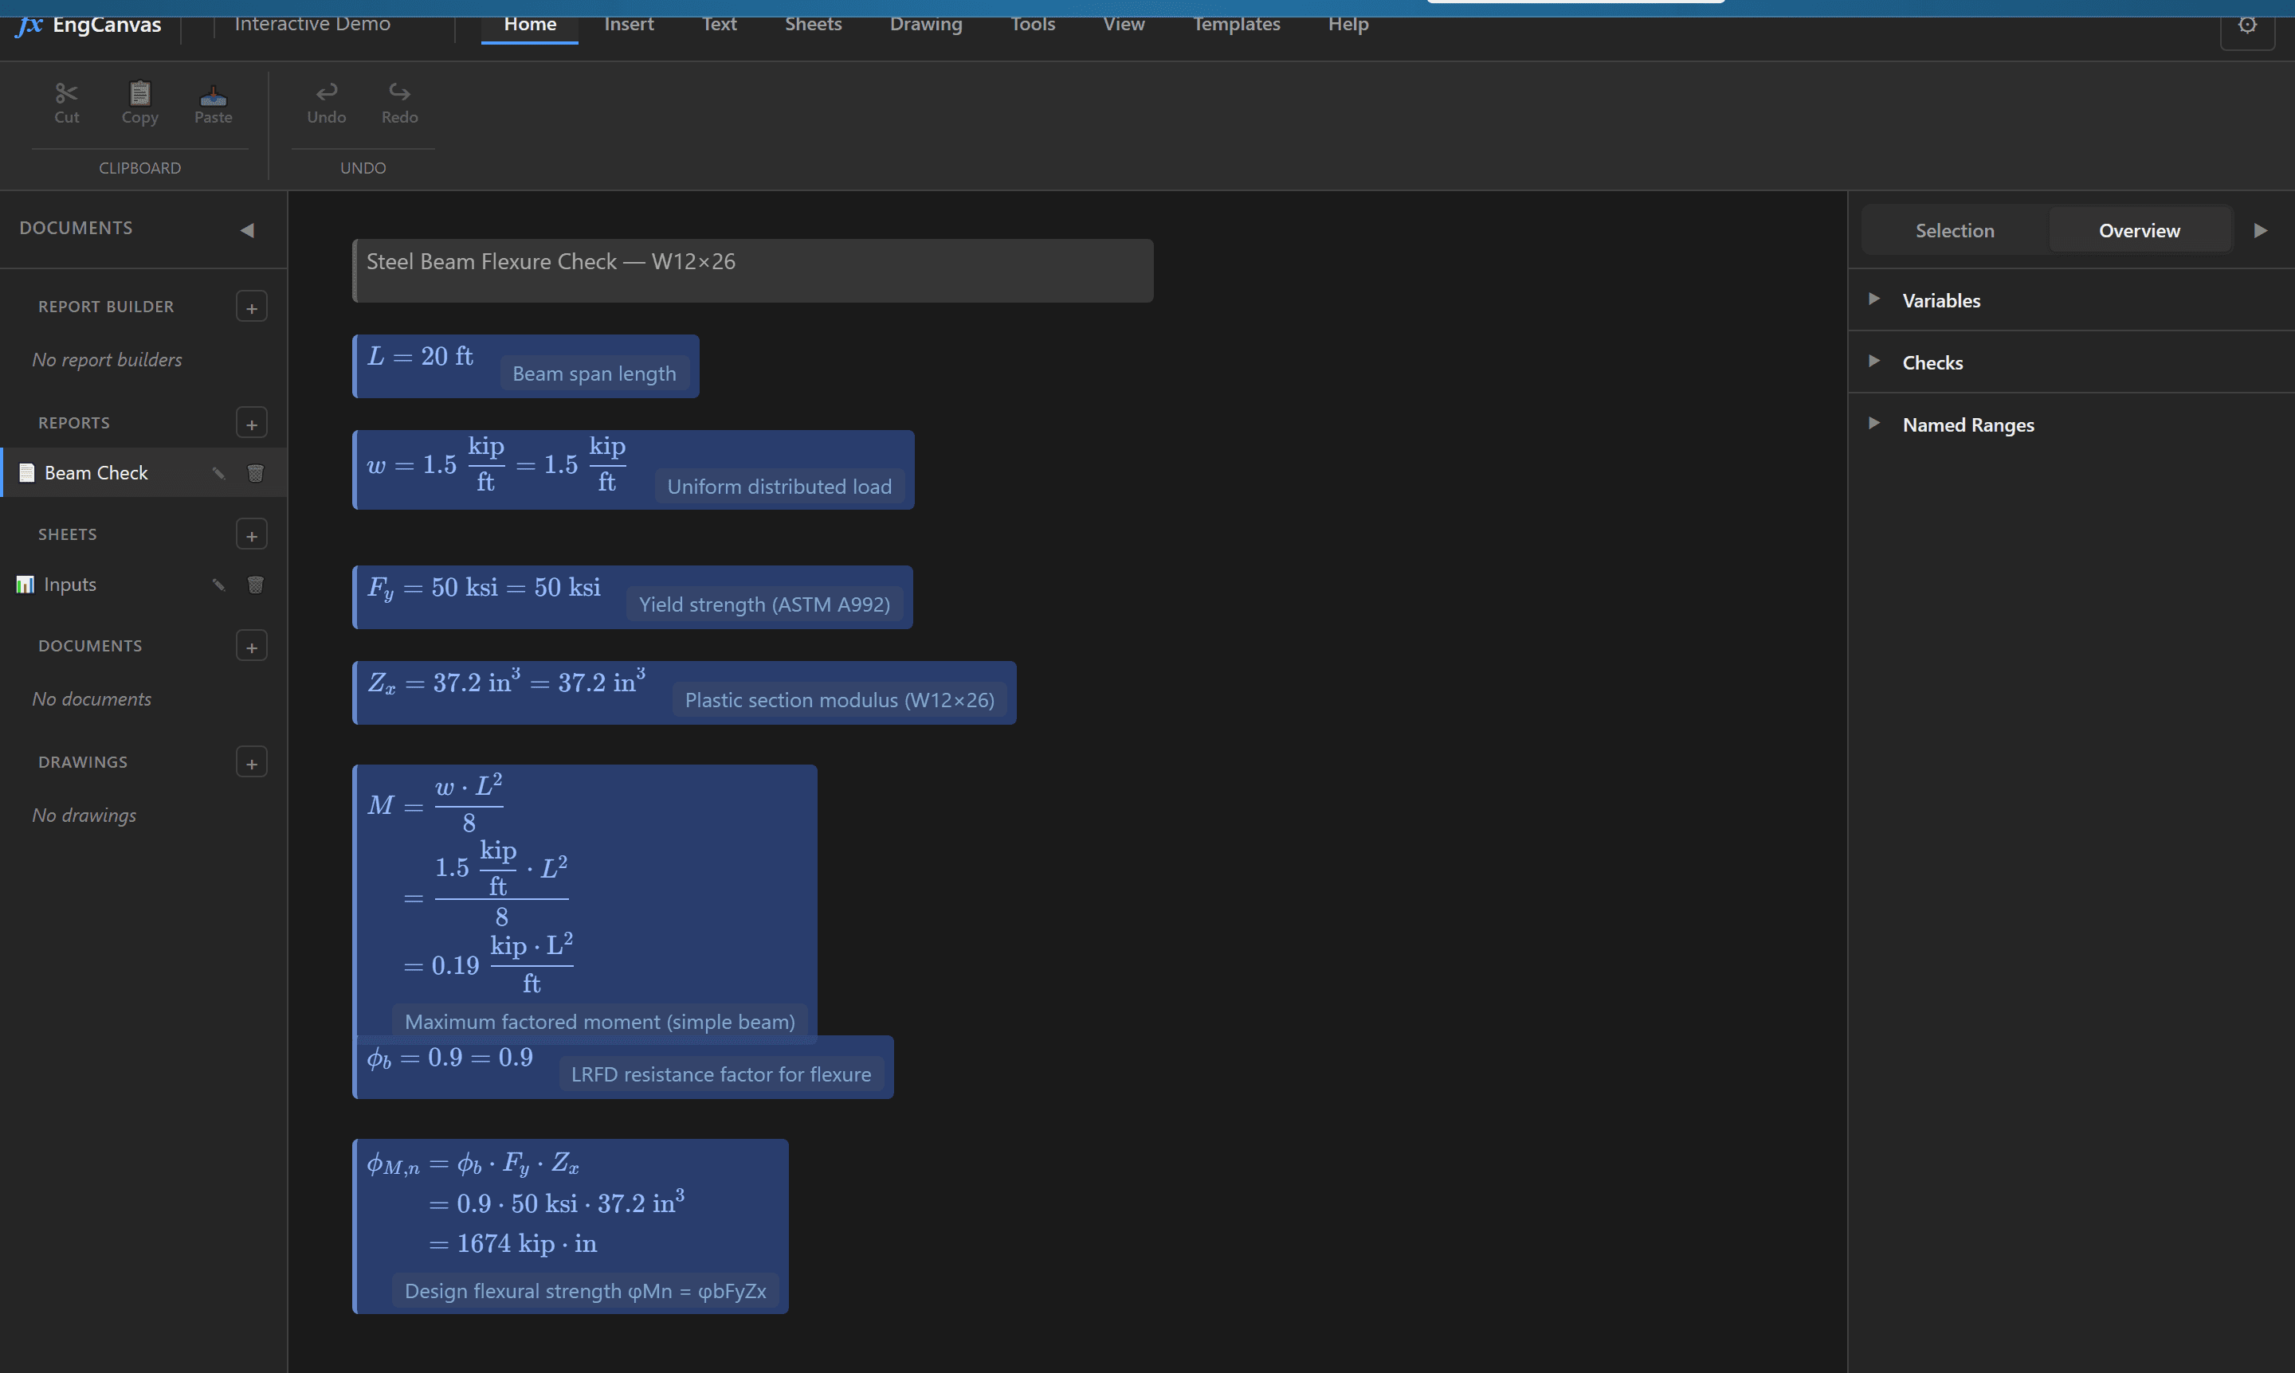Click the Paste icon in Clipboard group

(213, 94)
